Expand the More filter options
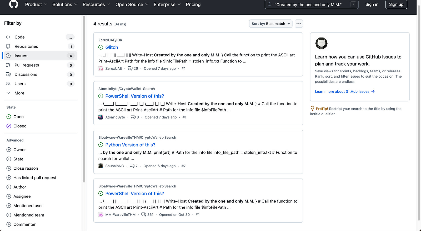The width and height of the screenshot is (421, 231). pos(41,93)
